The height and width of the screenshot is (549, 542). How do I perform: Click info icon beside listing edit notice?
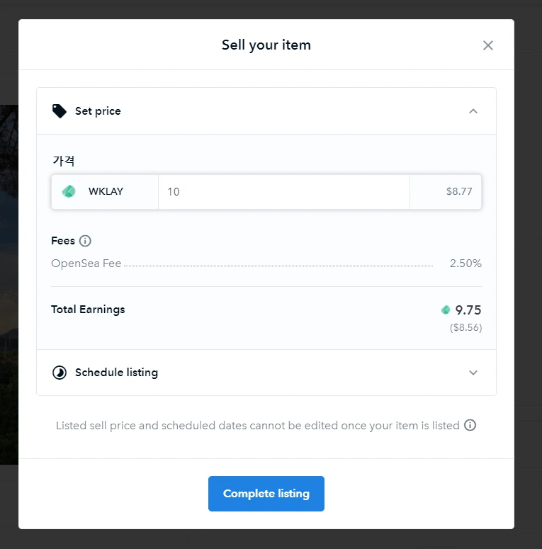click(x=470, y=426)
